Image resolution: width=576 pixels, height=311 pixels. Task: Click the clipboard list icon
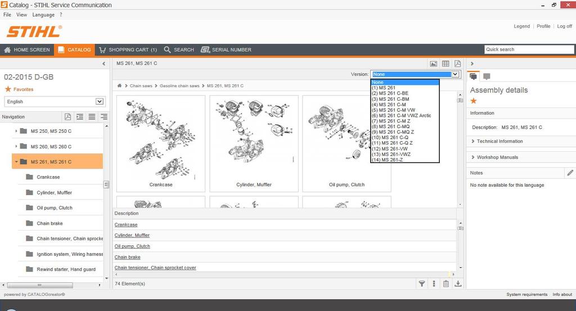pos(445,283)
